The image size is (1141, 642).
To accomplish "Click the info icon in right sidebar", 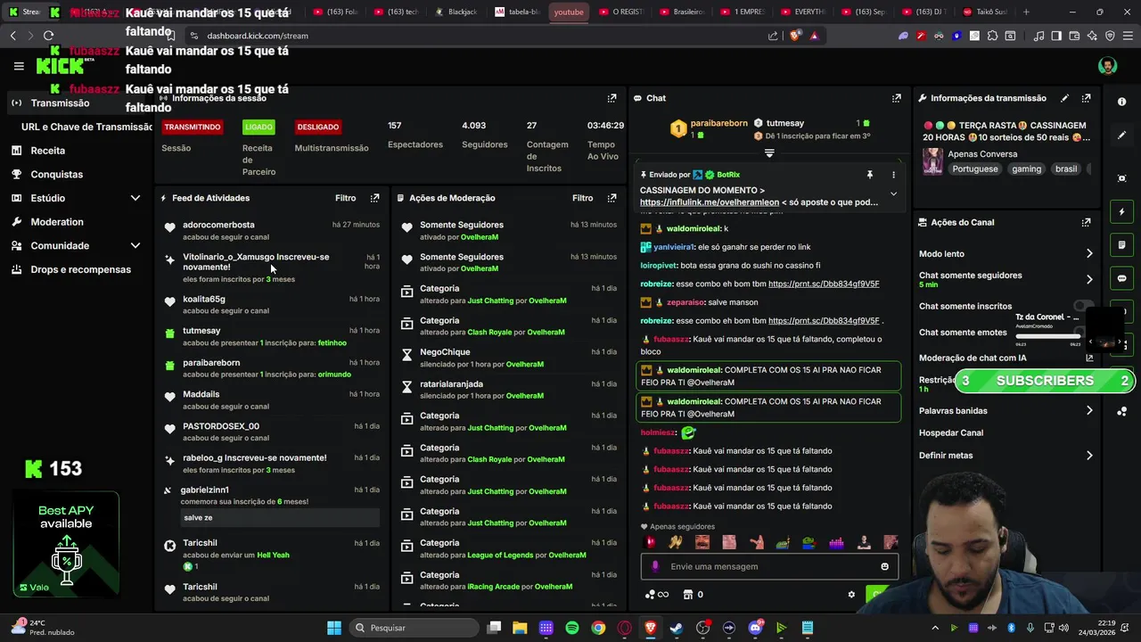I will click(x=1121, y=102).
